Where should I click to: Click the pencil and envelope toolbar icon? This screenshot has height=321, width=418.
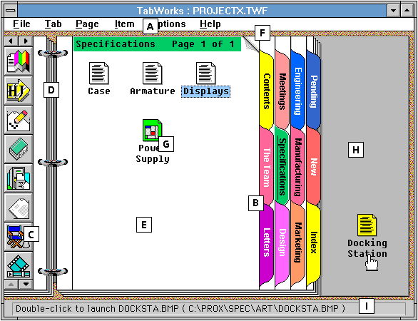pyautogui.click(x=19, y=120)
